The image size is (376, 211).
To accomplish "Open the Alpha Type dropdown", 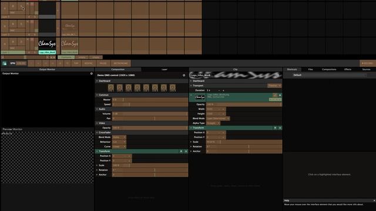I will (213, 123).
